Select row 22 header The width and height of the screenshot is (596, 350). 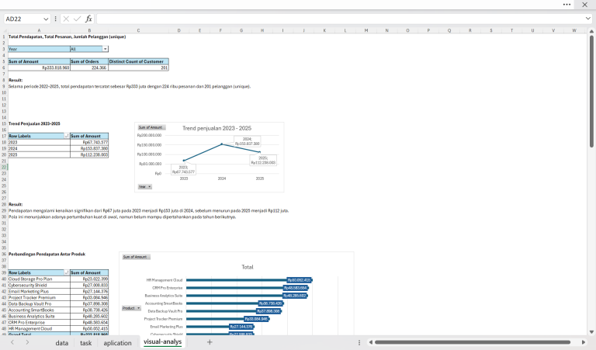4,167
